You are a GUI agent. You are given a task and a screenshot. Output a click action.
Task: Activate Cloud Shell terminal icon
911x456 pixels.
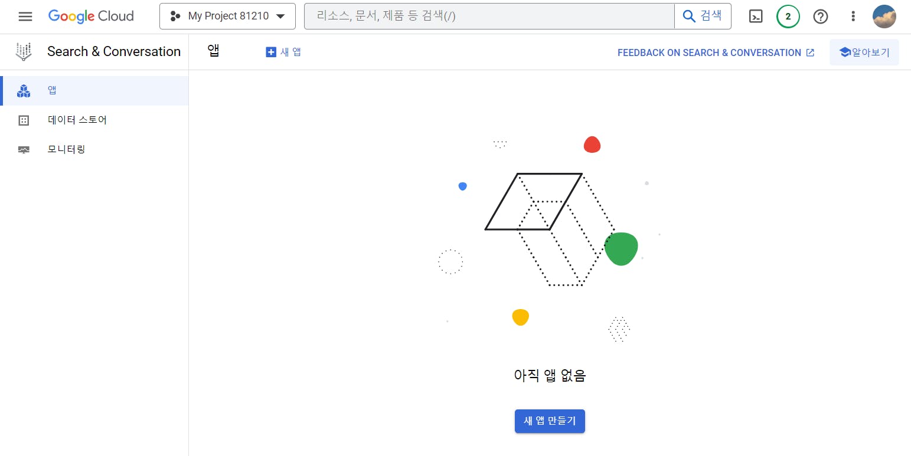click(x=756, y=17)
